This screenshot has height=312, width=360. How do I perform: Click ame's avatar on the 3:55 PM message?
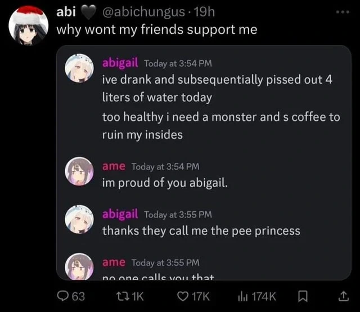point(79,266)
